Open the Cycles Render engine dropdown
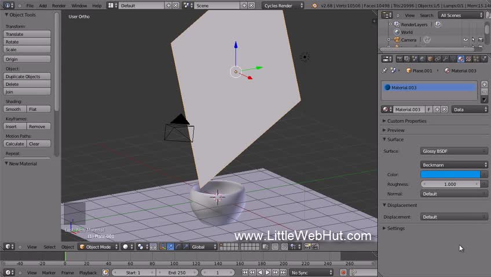Viewport: 491px width, 277px height. pyautogui.click(x=283, y=6)
